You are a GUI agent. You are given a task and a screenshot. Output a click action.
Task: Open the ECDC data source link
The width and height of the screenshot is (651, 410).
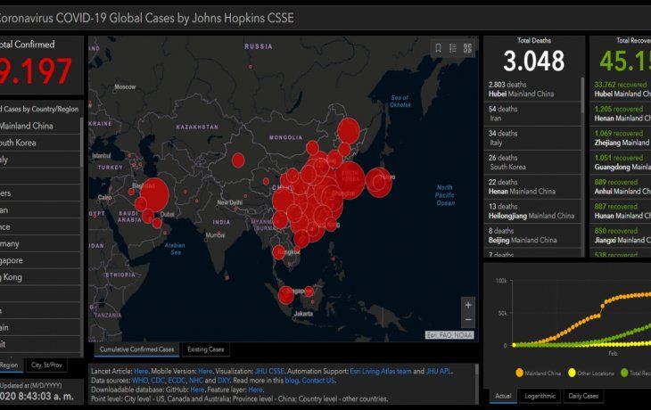(177, 380)
